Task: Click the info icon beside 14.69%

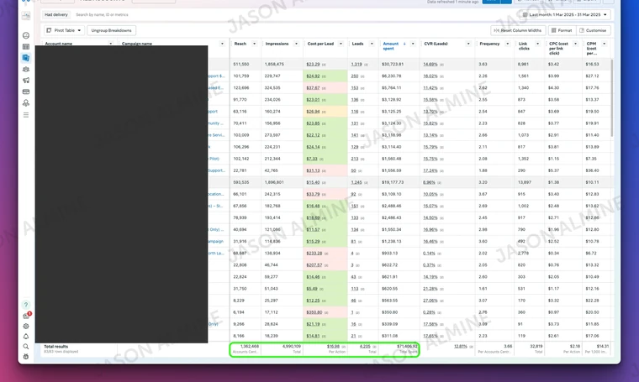Action: click(x=441, y=65)
